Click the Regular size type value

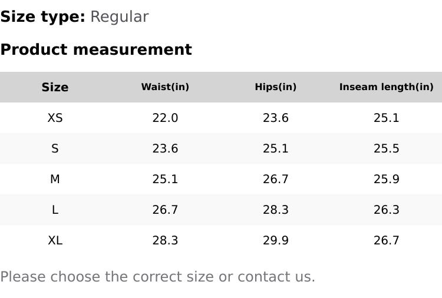point(119,16)
